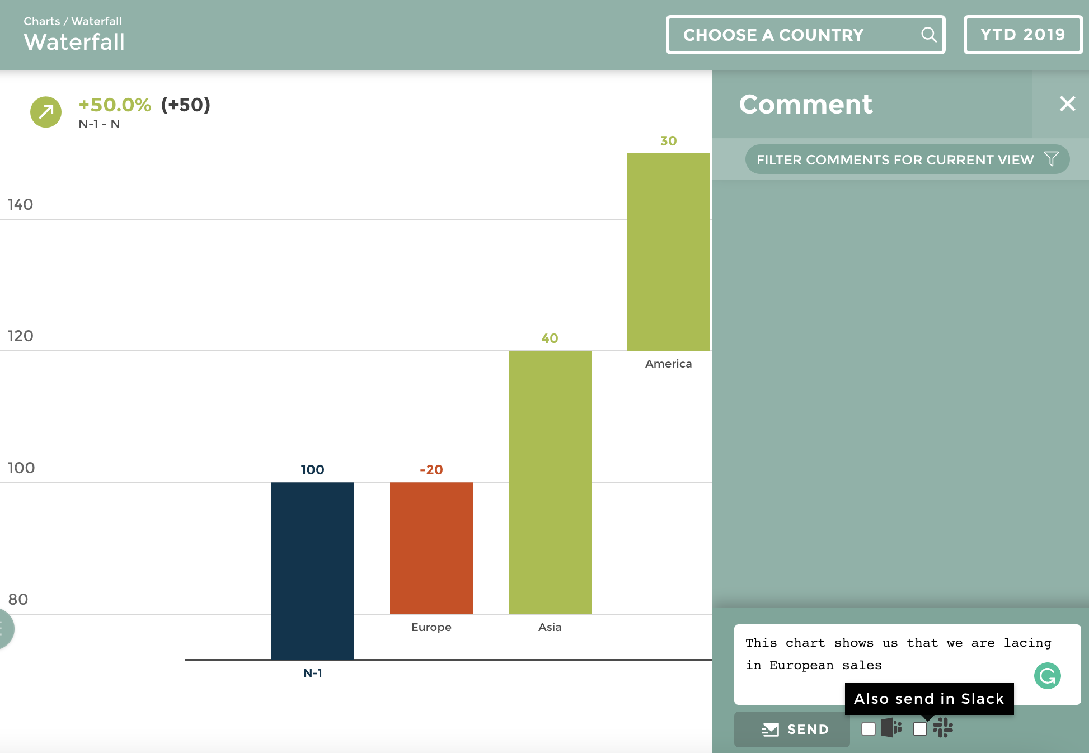Close the Comment panel with the X

[x=1067, y=103]
